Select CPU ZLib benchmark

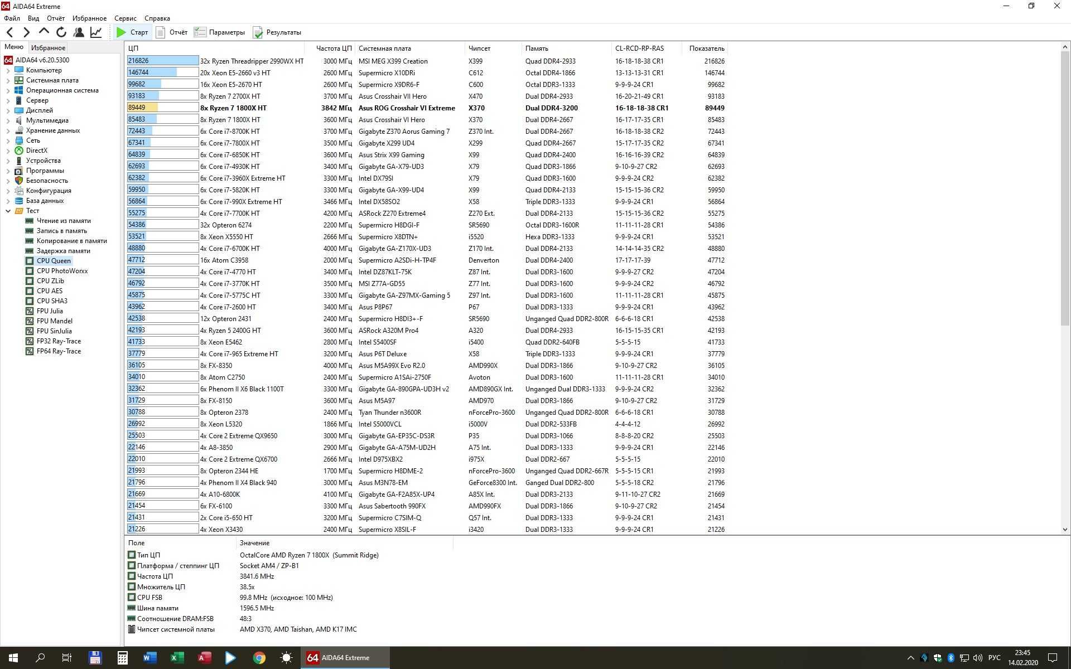click(x=50, y=281)
